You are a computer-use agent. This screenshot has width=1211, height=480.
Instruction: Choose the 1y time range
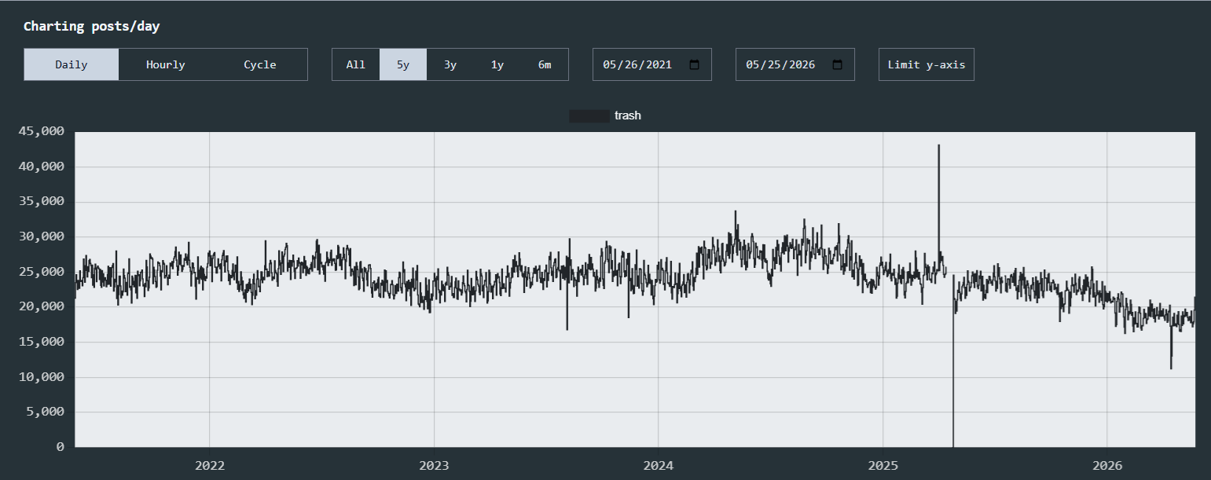(497, 64)
